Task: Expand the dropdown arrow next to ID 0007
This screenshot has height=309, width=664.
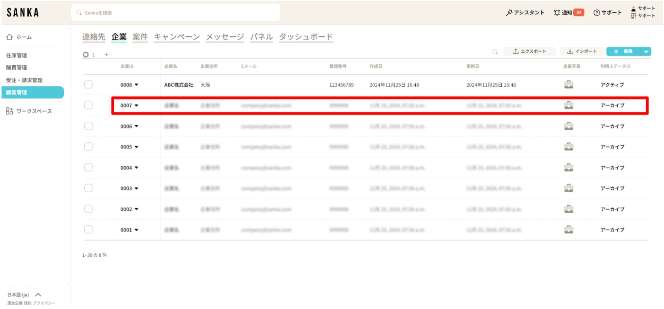Action: pyautogui.click(x=137, y=106)
